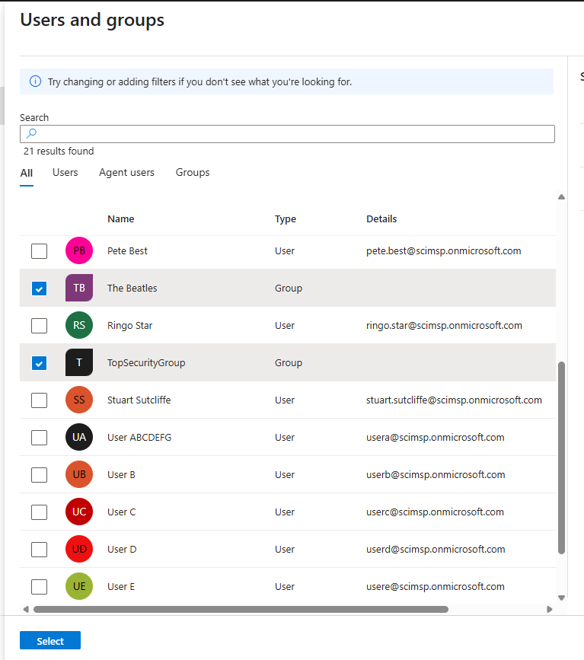Check the Stuart Sutcliffe checkbox
The width and height of the screenshot is (584, 660).
[x=39, y=400]
